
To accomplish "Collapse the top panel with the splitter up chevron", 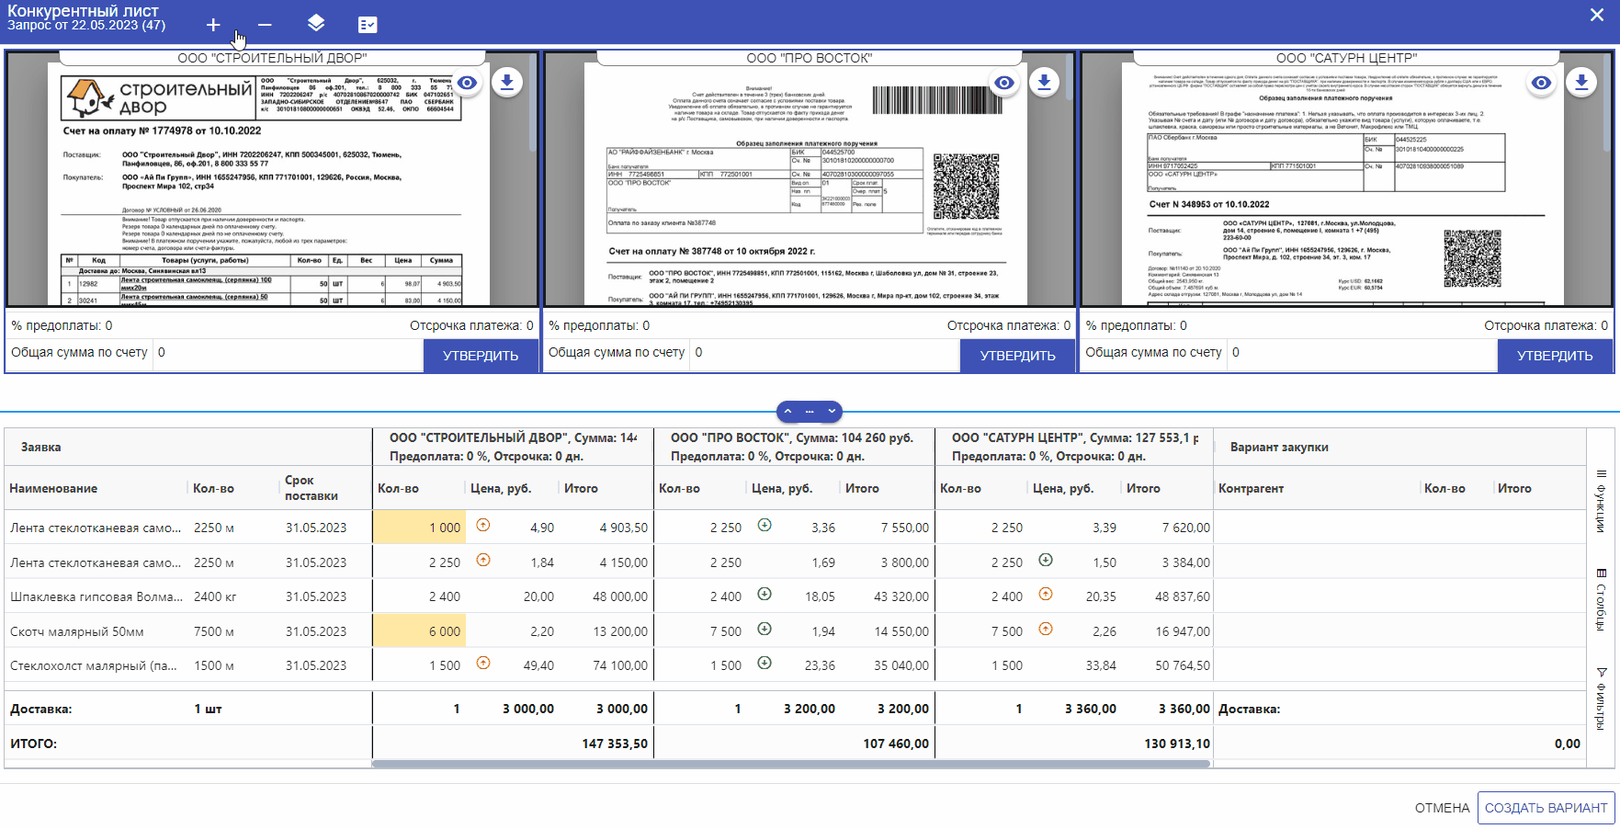I will [x=787, y=412].
